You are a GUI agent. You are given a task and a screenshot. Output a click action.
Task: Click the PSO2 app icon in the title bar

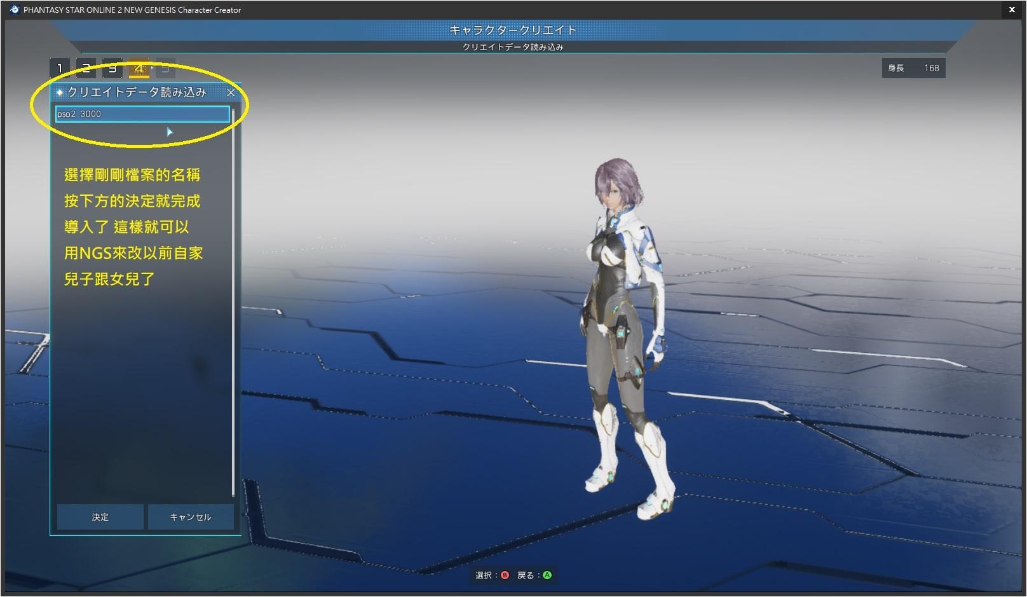[15, 10]
